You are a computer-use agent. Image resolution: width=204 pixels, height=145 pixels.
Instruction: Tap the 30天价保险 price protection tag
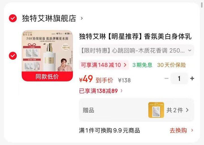pos(171,65)
